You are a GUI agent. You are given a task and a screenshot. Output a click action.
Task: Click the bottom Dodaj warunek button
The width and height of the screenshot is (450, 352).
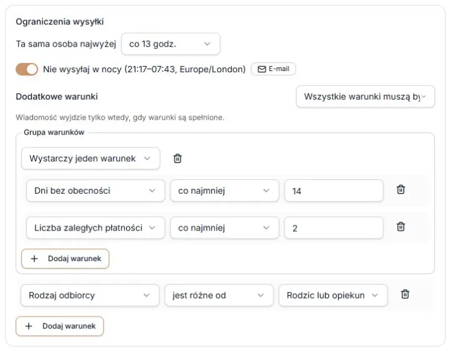[60, 326]
